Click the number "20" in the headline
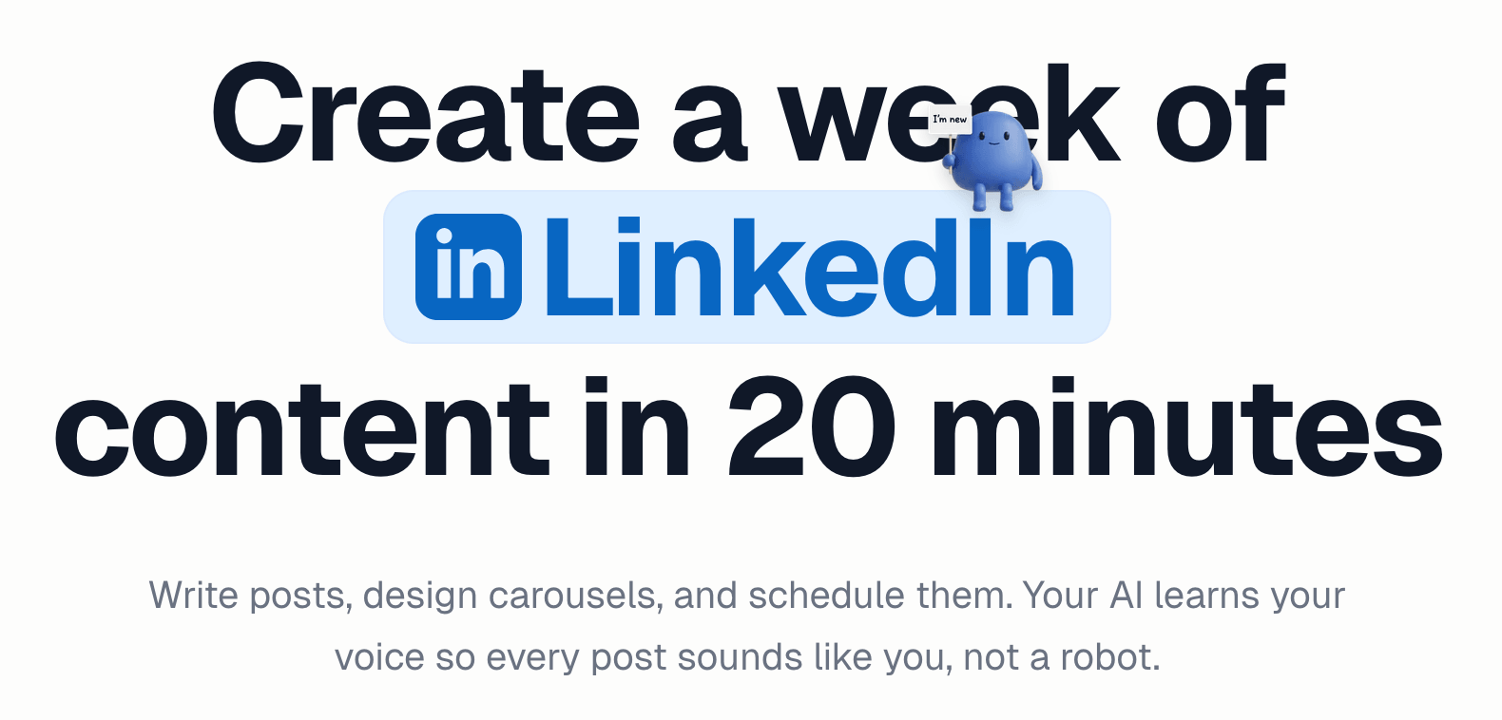 [x=811, y=427]
